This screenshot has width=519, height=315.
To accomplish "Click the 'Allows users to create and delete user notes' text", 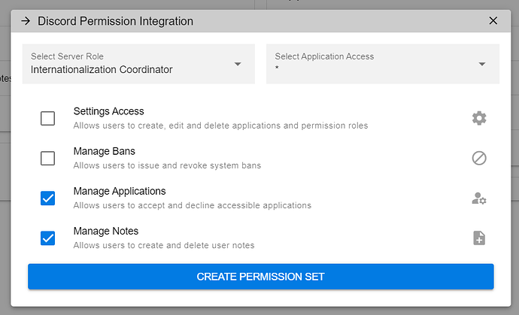I will [164, 245].
